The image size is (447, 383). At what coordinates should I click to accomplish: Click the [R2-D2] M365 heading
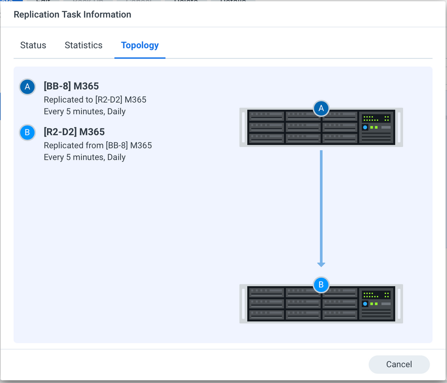pos(74,132)
